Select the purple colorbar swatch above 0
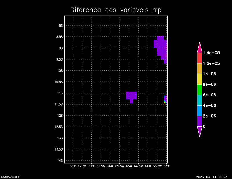This screenshot has width=232, height=179. [200, 121]
